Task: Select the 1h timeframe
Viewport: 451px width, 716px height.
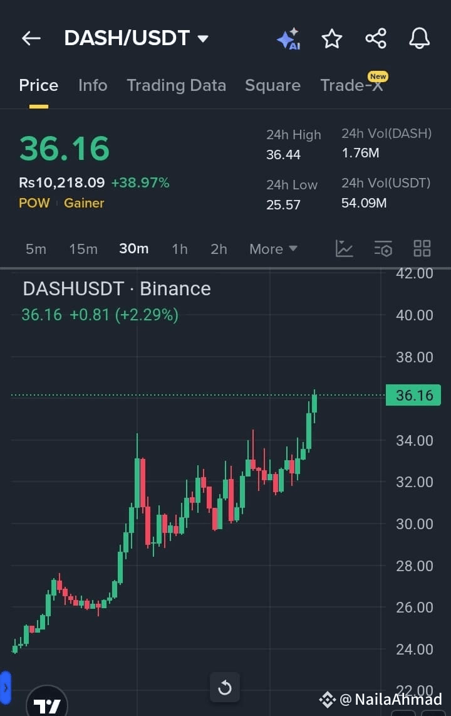Action: coord(180,249)
